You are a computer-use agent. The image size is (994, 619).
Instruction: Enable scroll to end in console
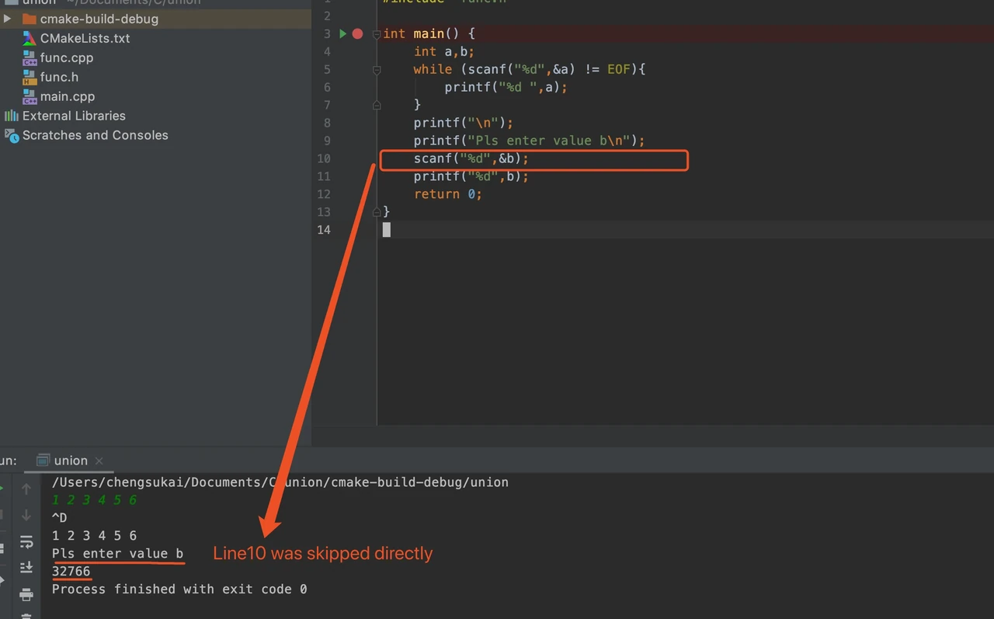tap(26, 567)
